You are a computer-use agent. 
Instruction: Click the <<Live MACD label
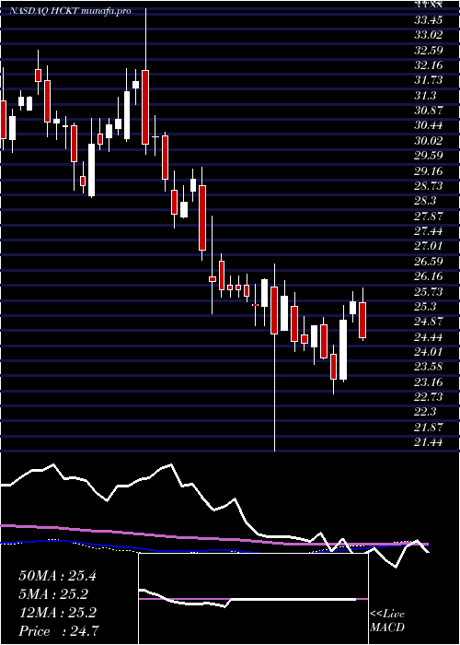pos(387,621)
